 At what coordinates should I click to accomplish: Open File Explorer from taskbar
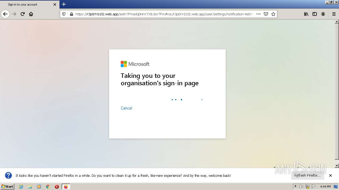[30, 187]
